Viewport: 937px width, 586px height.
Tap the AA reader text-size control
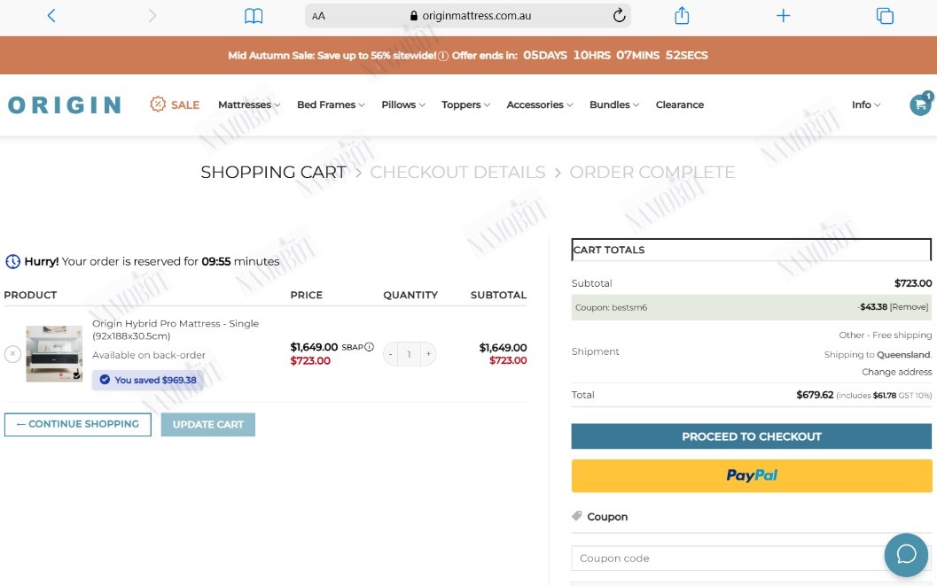click(318, 16)
